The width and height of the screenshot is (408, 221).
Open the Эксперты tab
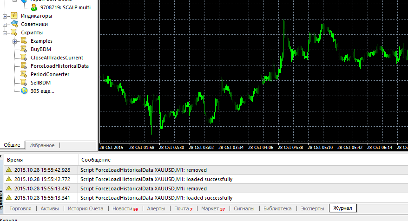click(x=312, y=208)
